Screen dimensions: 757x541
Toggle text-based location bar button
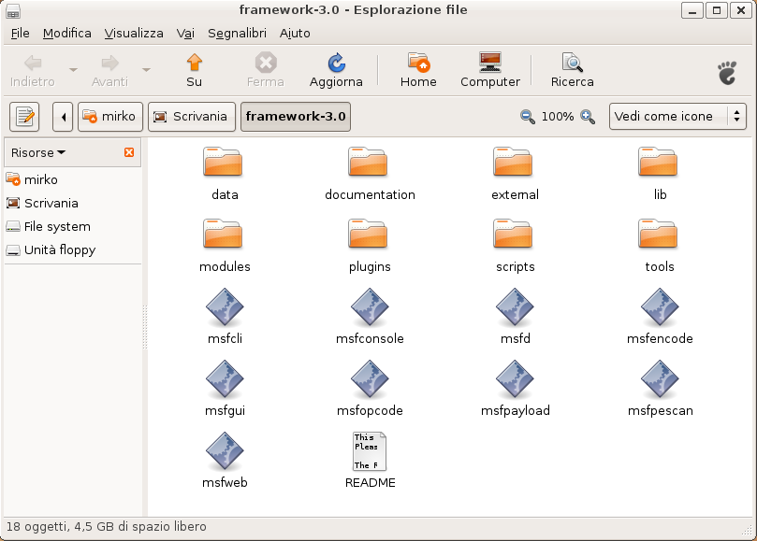pos(24,117)
